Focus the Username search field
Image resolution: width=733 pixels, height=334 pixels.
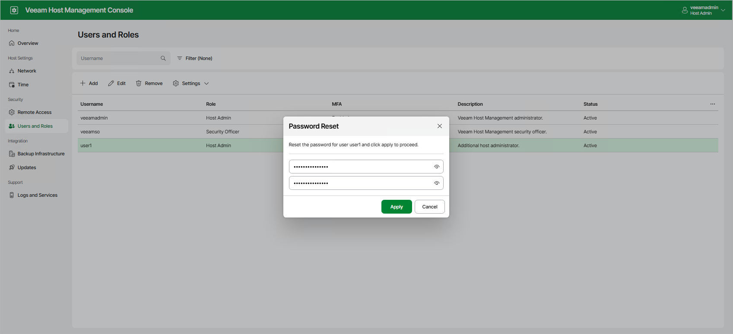tap(123, 58)
